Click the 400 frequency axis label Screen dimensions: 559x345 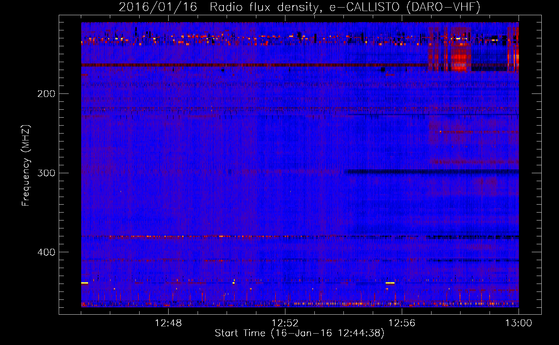[46, 252]
